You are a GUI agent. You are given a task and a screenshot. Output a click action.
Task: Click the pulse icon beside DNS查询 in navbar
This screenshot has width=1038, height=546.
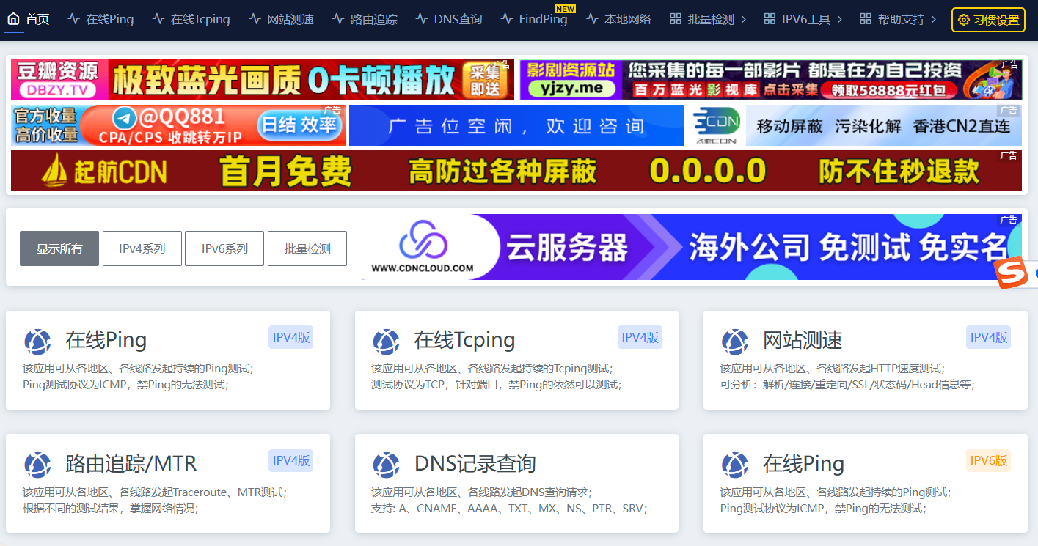click(x=421, y=19)
